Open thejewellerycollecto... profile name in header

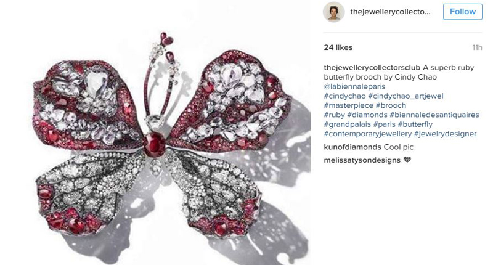point(390,12)
